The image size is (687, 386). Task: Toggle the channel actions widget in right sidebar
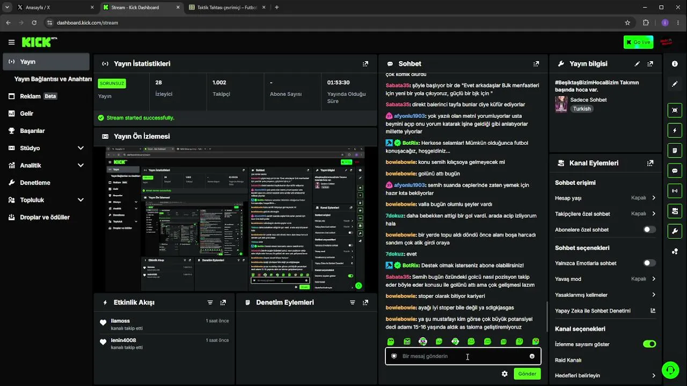675,211
